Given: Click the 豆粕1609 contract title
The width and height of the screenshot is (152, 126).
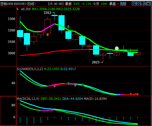Looking at the screenshot, I should [7, 4].
